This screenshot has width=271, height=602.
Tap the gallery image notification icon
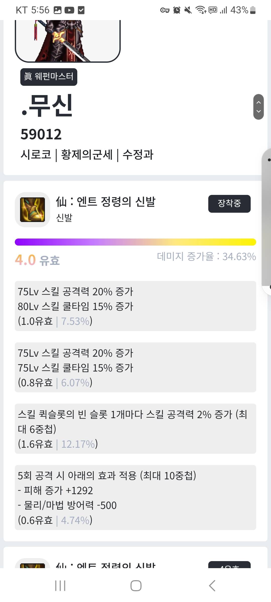tap(57, 10)
